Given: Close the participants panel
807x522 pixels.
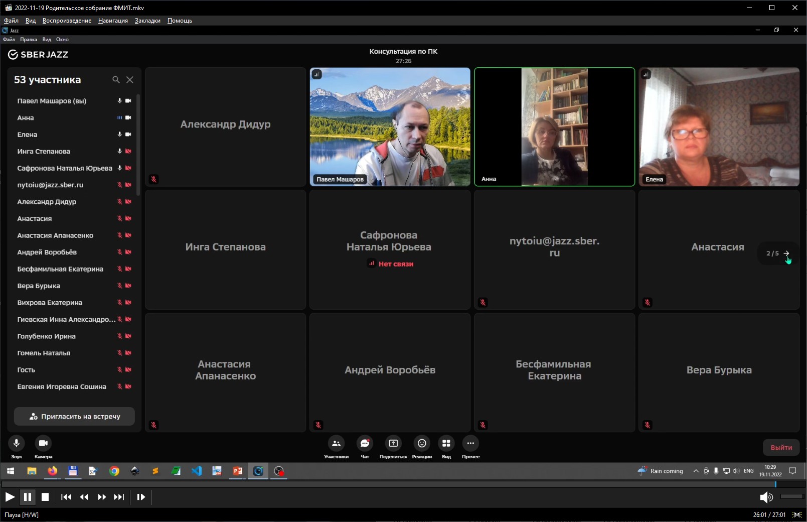Looking at the screenshot, I should pos(130,80).
